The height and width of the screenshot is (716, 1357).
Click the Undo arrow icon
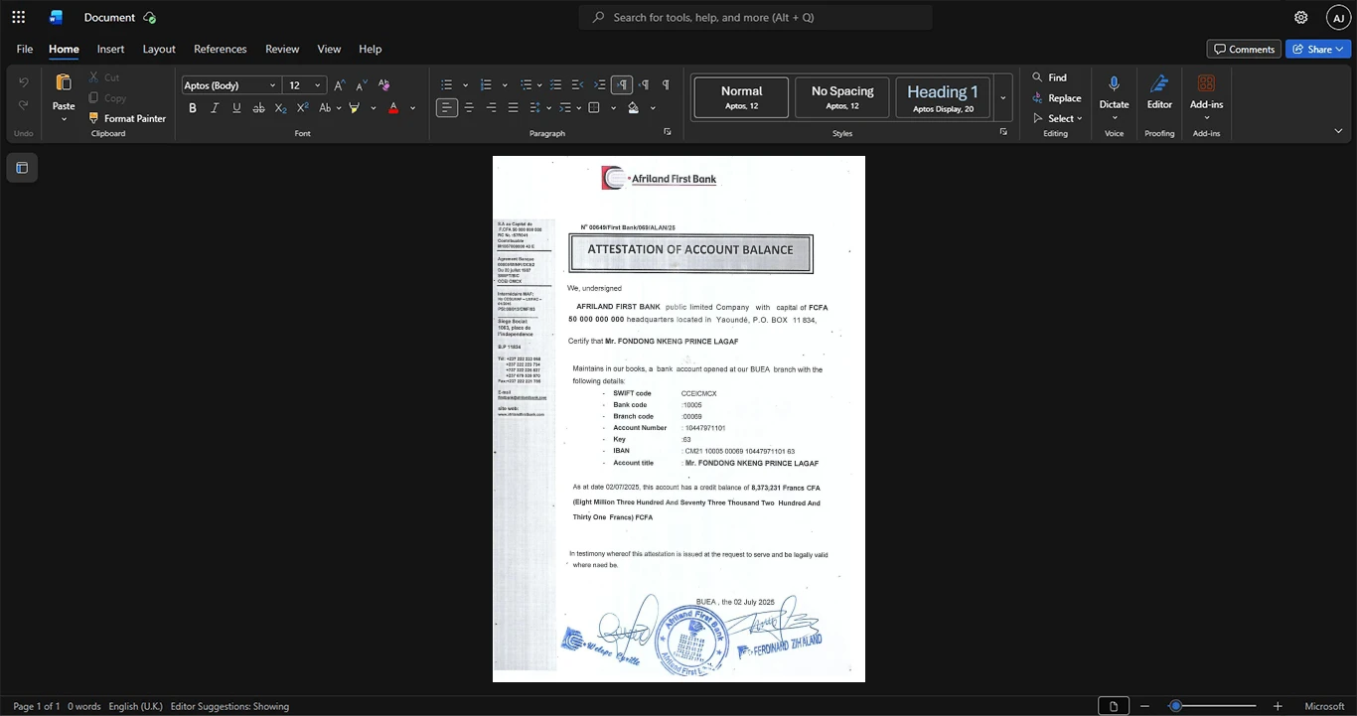tap(24, 82)
